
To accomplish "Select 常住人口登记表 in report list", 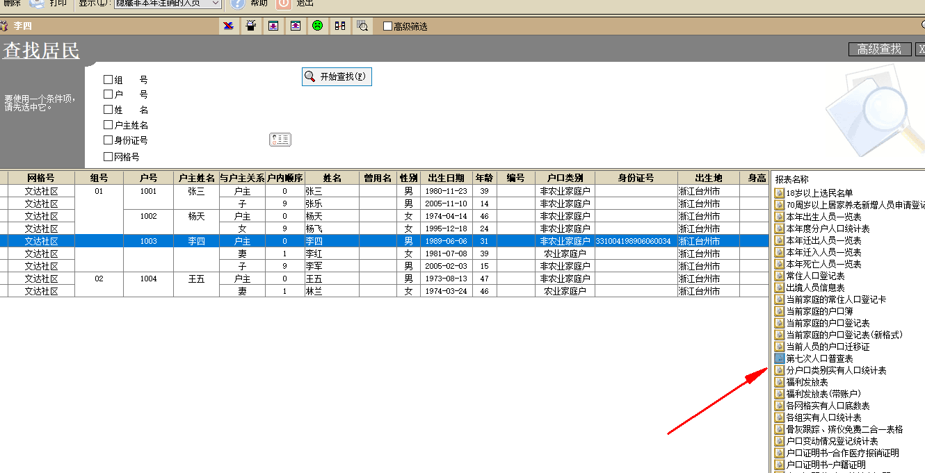I will tap(815, 276).
